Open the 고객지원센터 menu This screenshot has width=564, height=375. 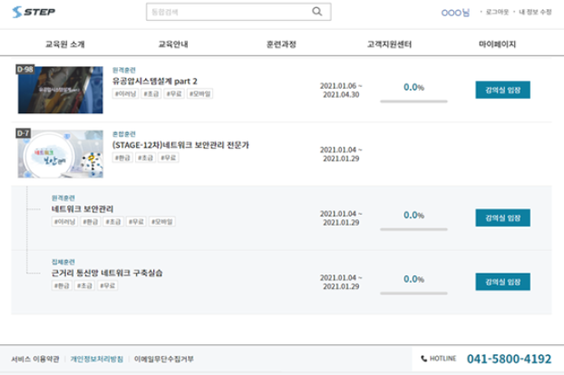tap(389, 44)
